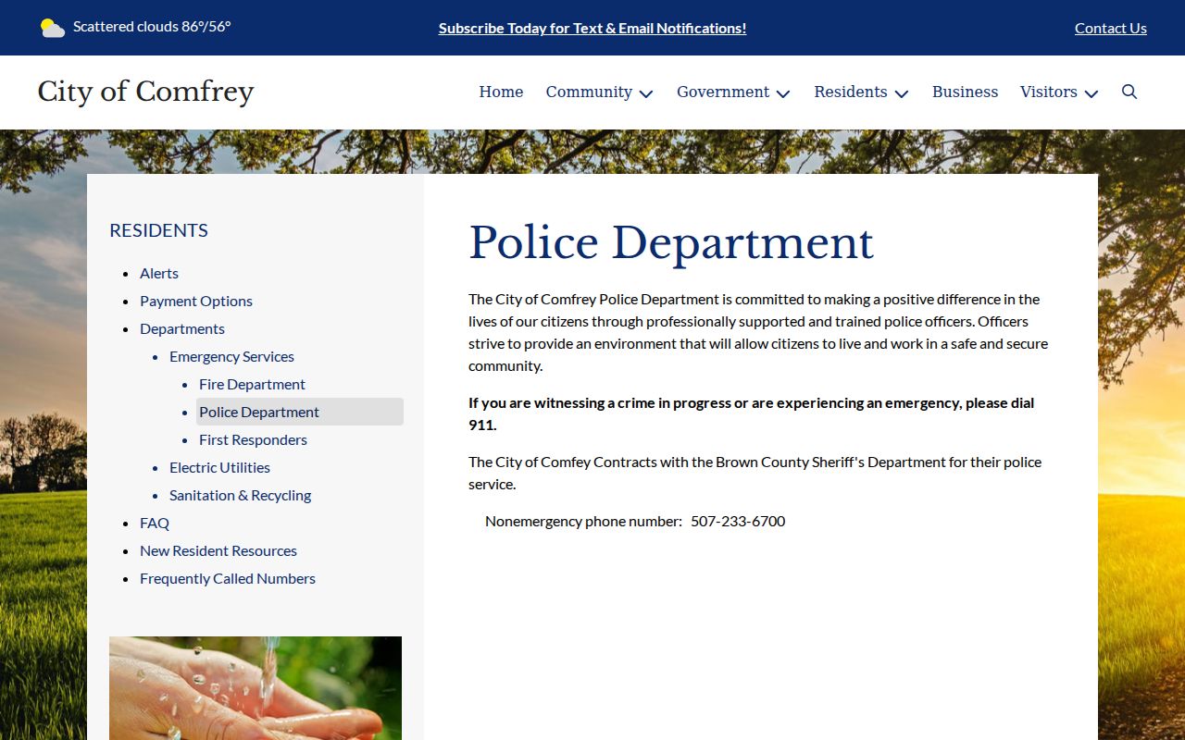The height and width of the screenshot is (740, 1185).
Task: Select Emergency Services in the sidebar
Action: pos(231,356)
